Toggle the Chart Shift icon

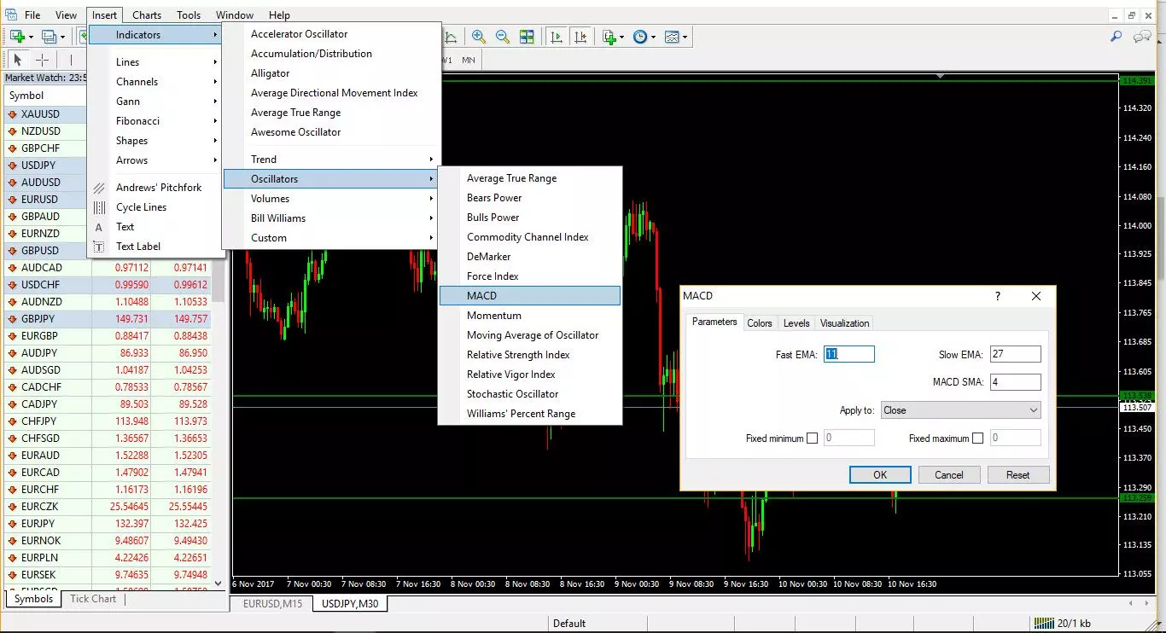tap(580, 37)
